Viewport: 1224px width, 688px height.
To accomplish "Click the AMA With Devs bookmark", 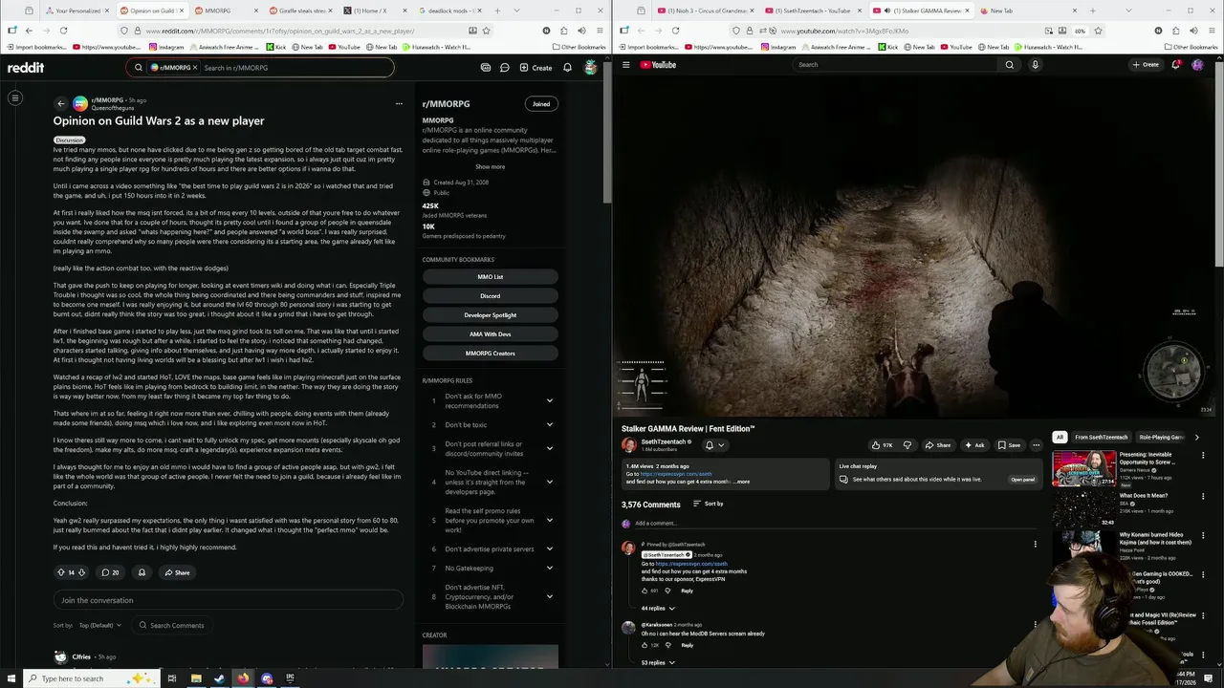I will click(490, 333).
